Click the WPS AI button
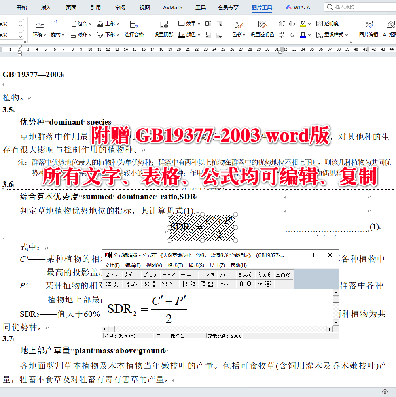The image size is (396, 397). 299,7
